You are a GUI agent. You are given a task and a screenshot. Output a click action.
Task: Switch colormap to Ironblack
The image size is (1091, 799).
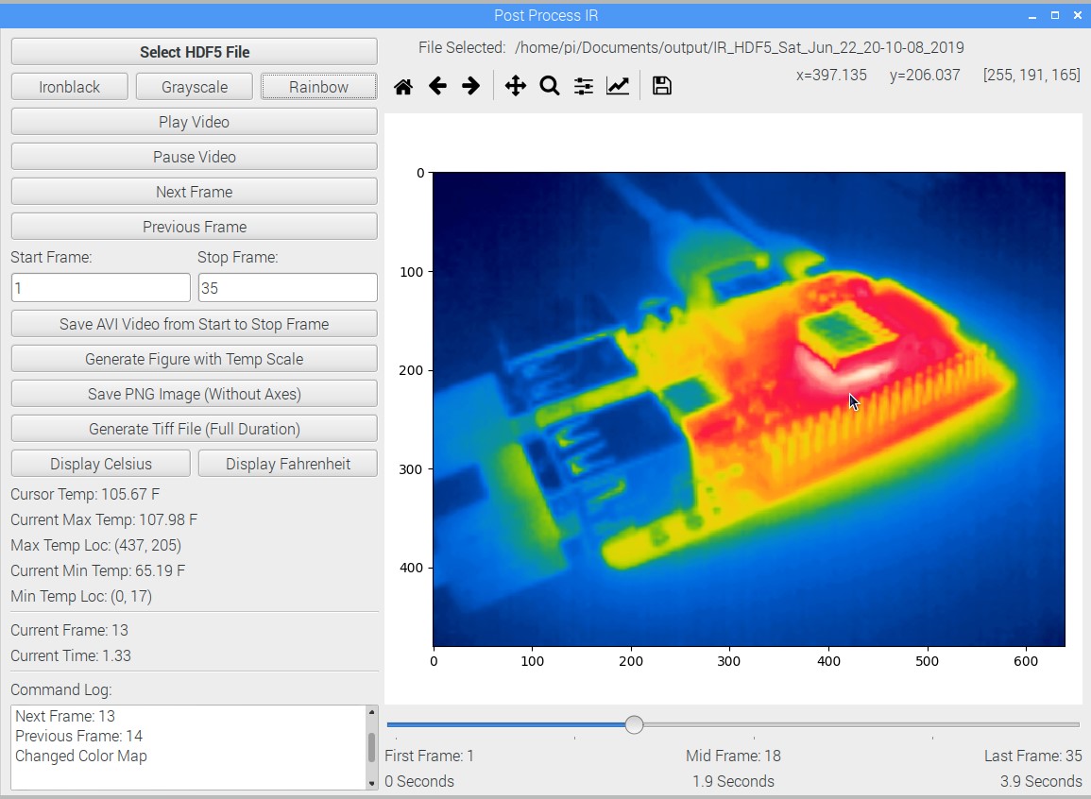pyautogui.click(x=70, y=87)
